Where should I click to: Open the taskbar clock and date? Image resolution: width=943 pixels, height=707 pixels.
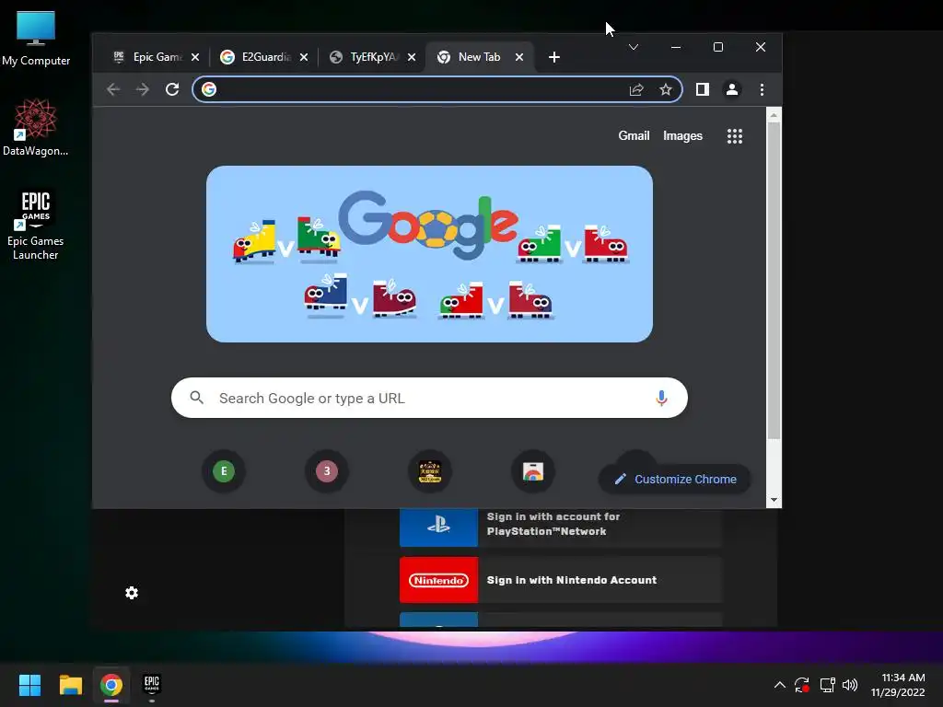coord(898,685)
